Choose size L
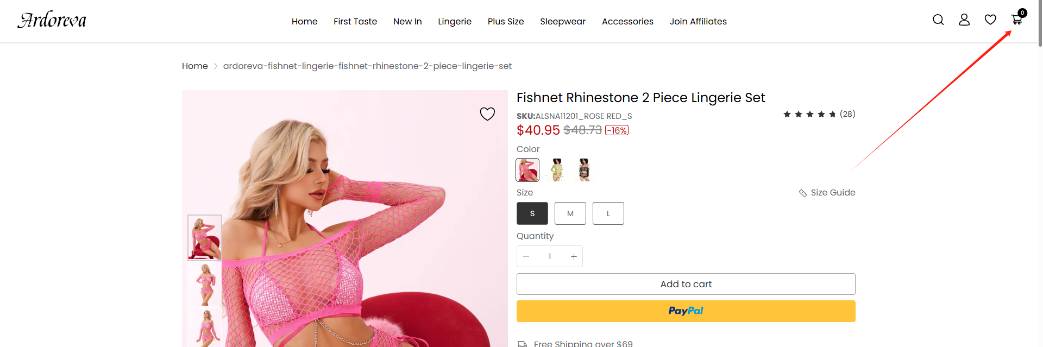Viewport: 1043px width, 347px height. point(608,213)
